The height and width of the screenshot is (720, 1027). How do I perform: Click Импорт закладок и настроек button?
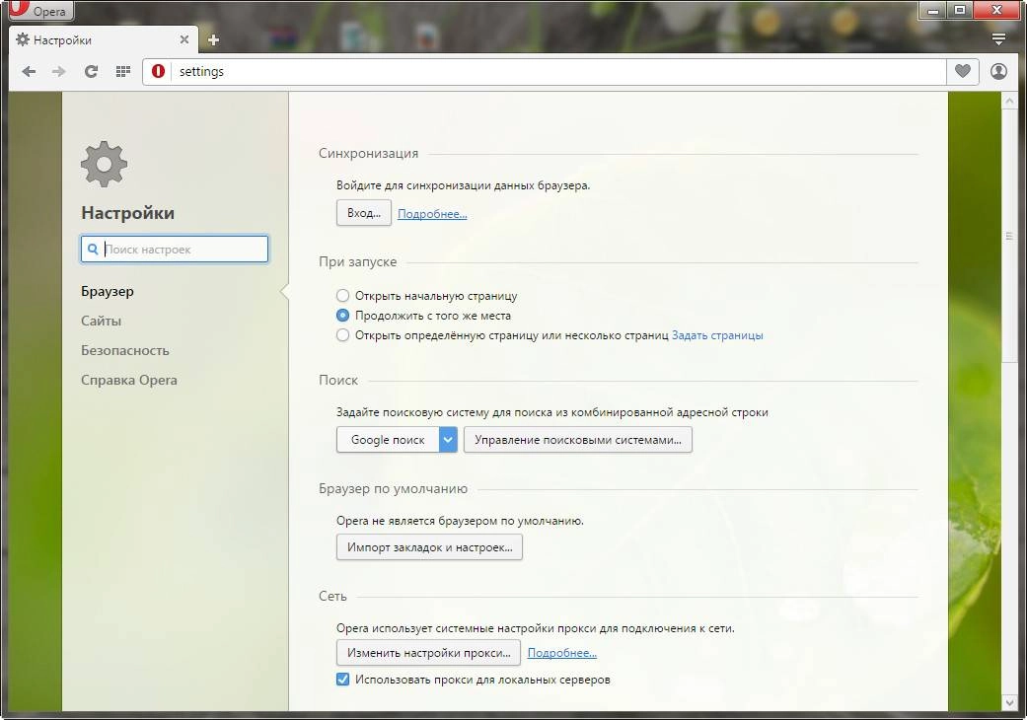430,547
